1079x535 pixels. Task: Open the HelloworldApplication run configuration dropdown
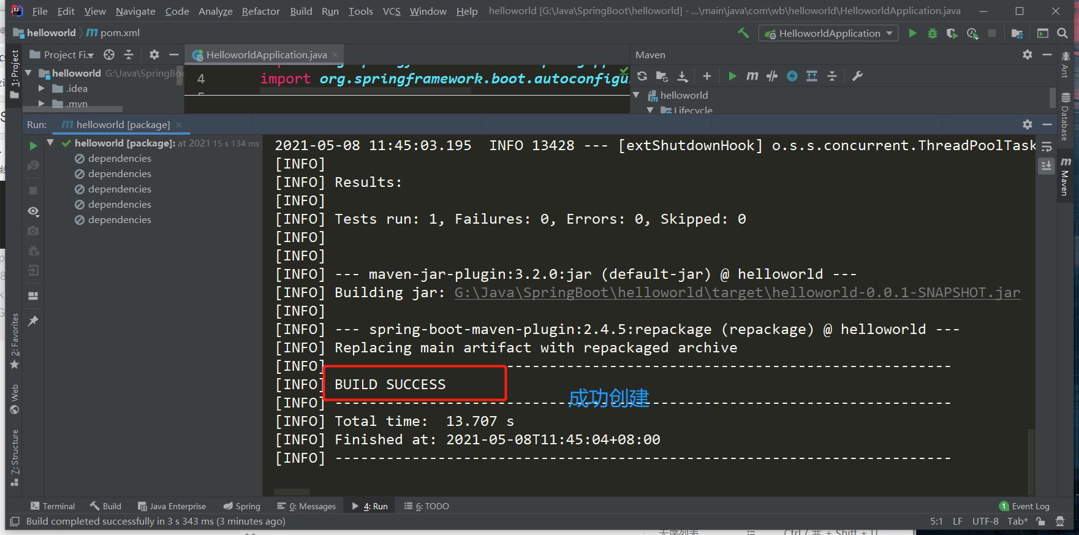point(828,33)
